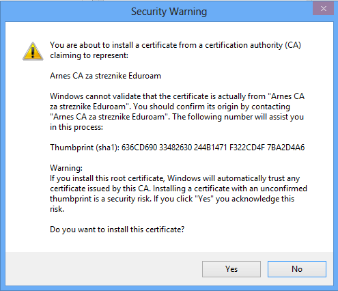Click thumbprint segment F322CD4F
This screenshot has height=291, width=338.
tap(247, 148)
